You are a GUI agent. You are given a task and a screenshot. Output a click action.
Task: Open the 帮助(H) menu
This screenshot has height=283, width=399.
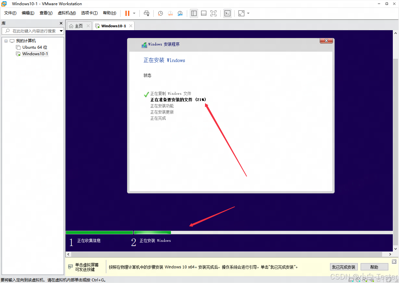tap(109, 13)
